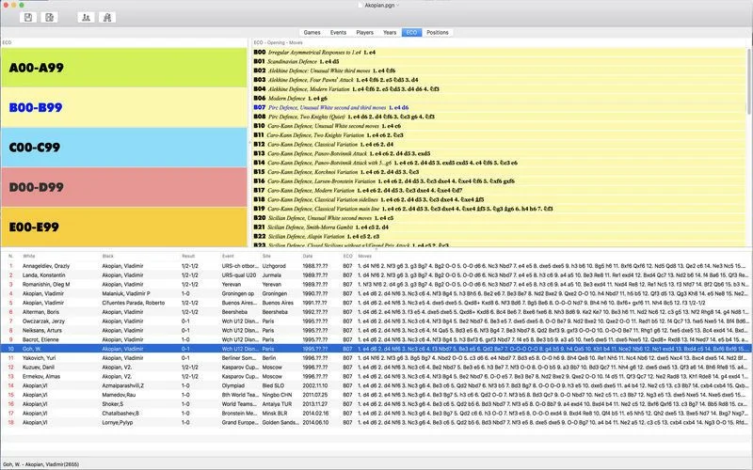Switch to the Games tab
753x470 pixels.
click(312, 32)
